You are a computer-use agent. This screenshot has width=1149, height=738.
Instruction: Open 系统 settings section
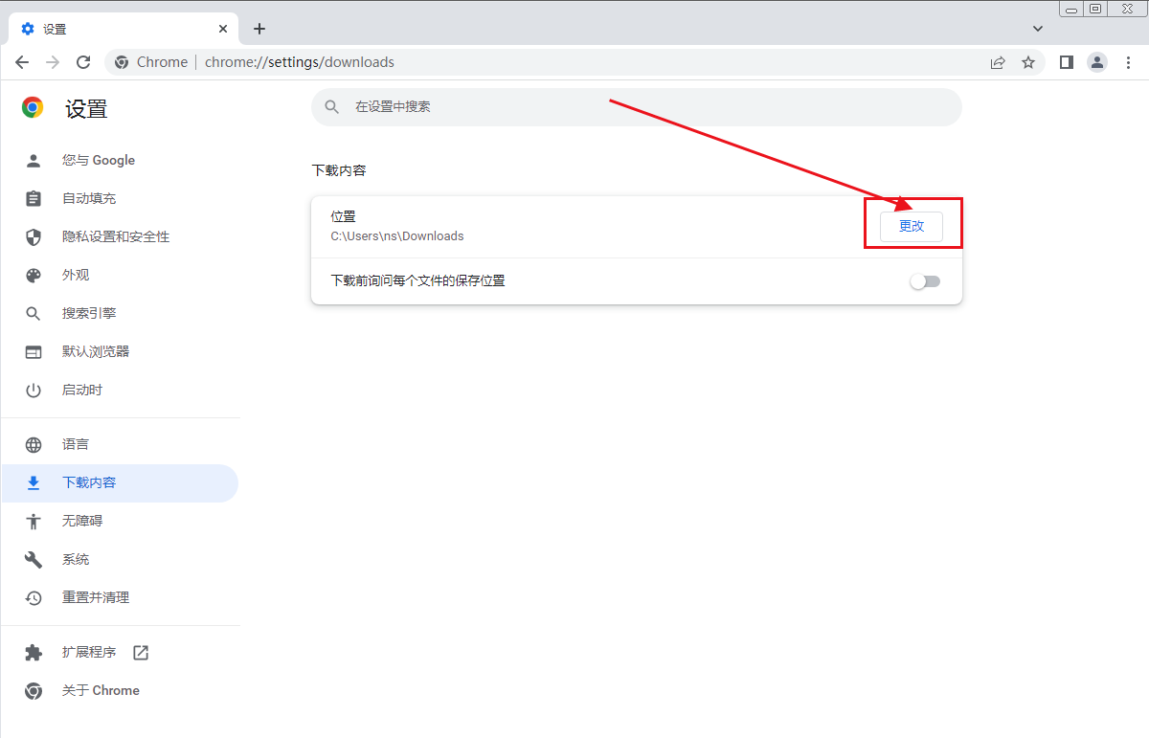pyautogui.click(x=120, y=559)
